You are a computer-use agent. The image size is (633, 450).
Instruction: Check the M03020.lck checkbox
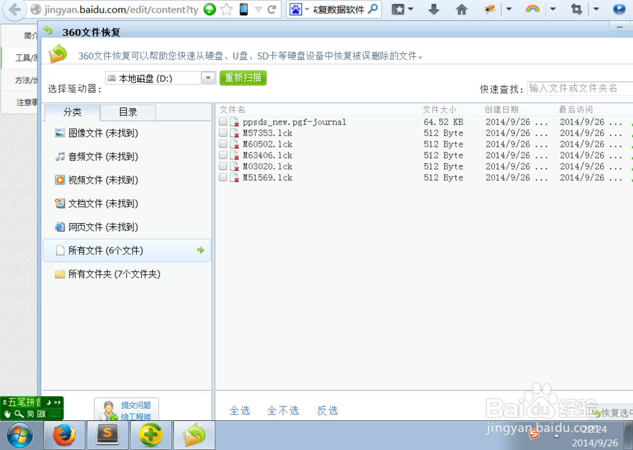(x=223, y=166)
